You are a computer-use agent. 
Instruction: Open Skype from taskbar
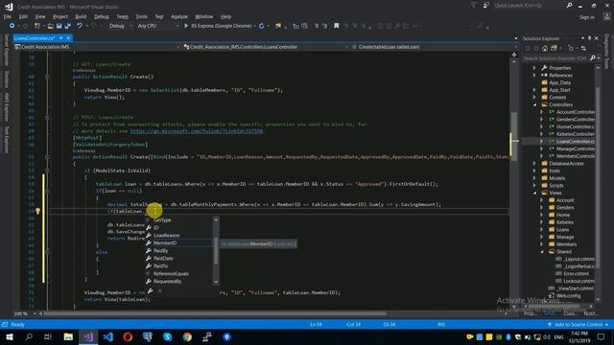(x=168, y=336)
